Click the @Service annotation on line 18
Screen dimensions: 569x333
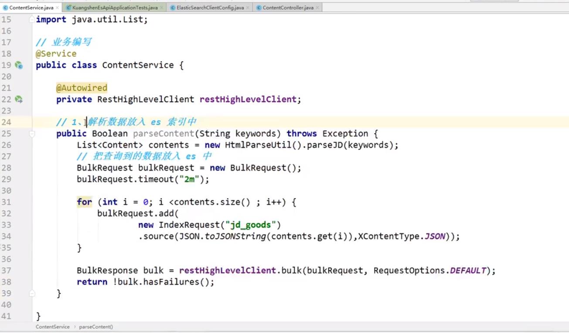click(56, 54)
